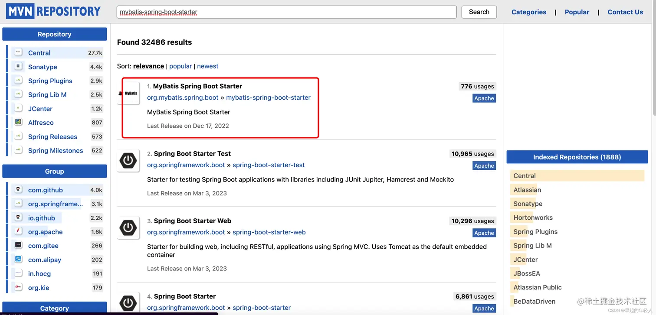Click the com.gitee group icon

point(18,245)
